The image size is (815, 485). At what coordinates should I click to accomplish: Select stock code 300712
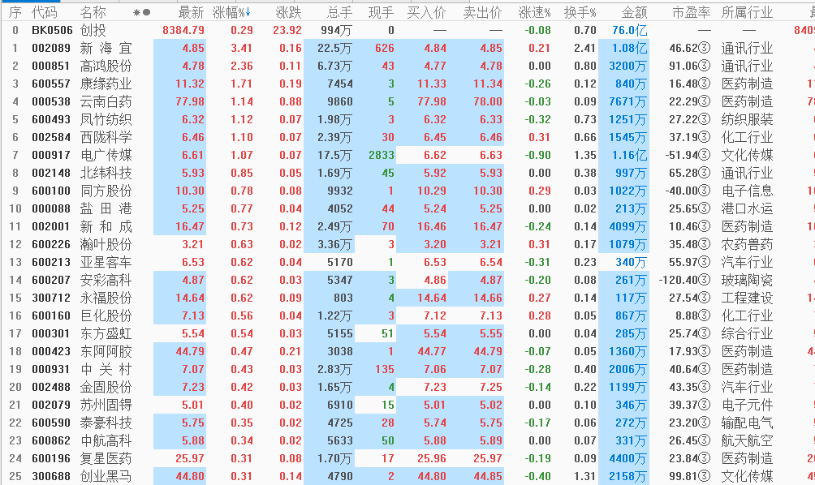(51, 298)
